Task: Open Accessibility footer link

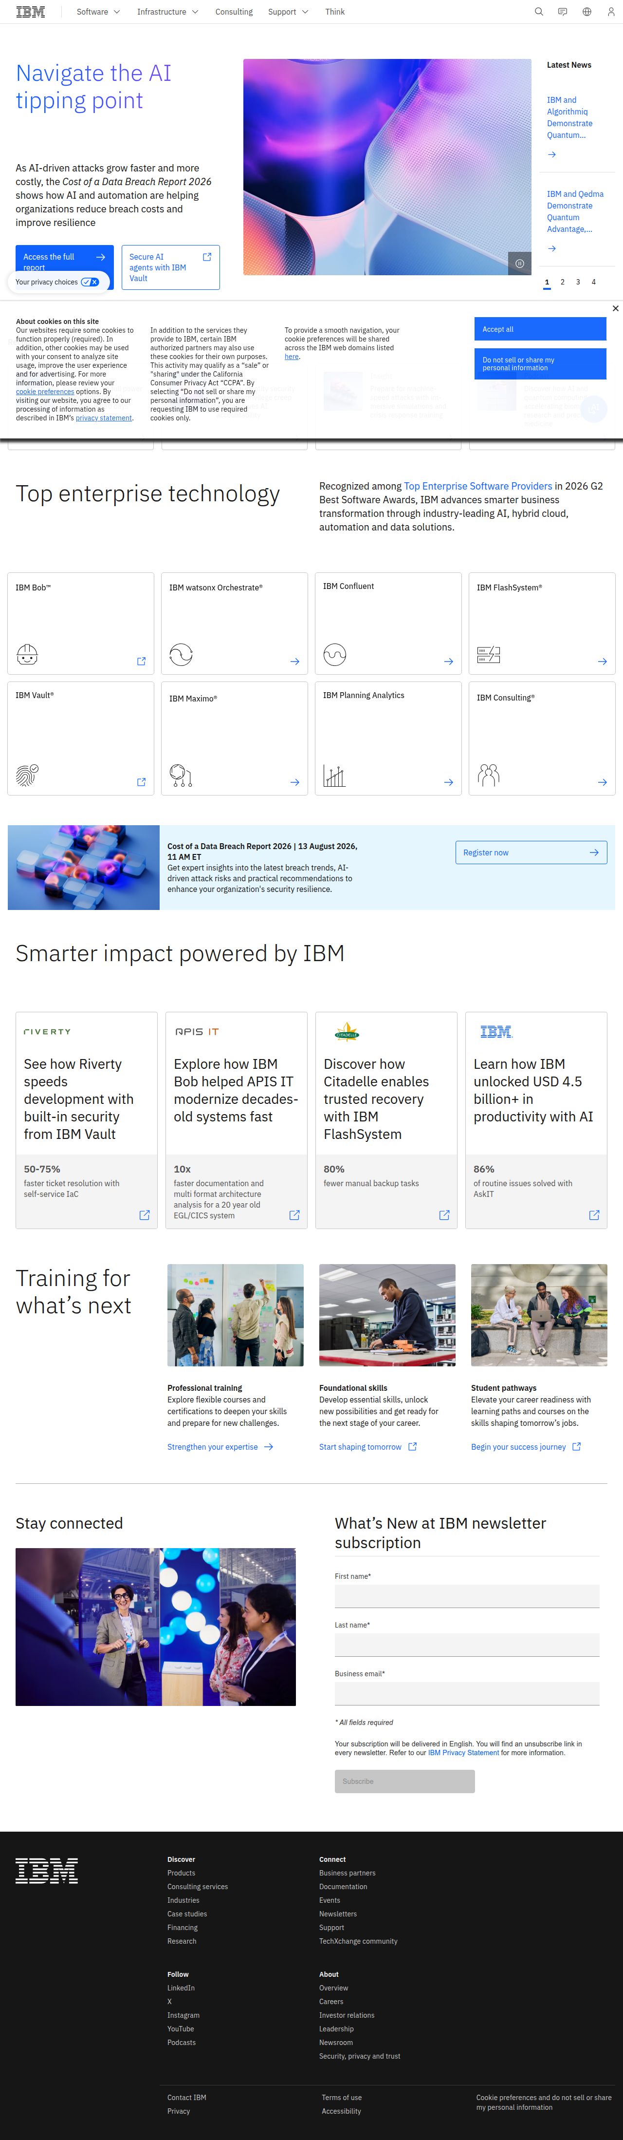Action: 341,2111
